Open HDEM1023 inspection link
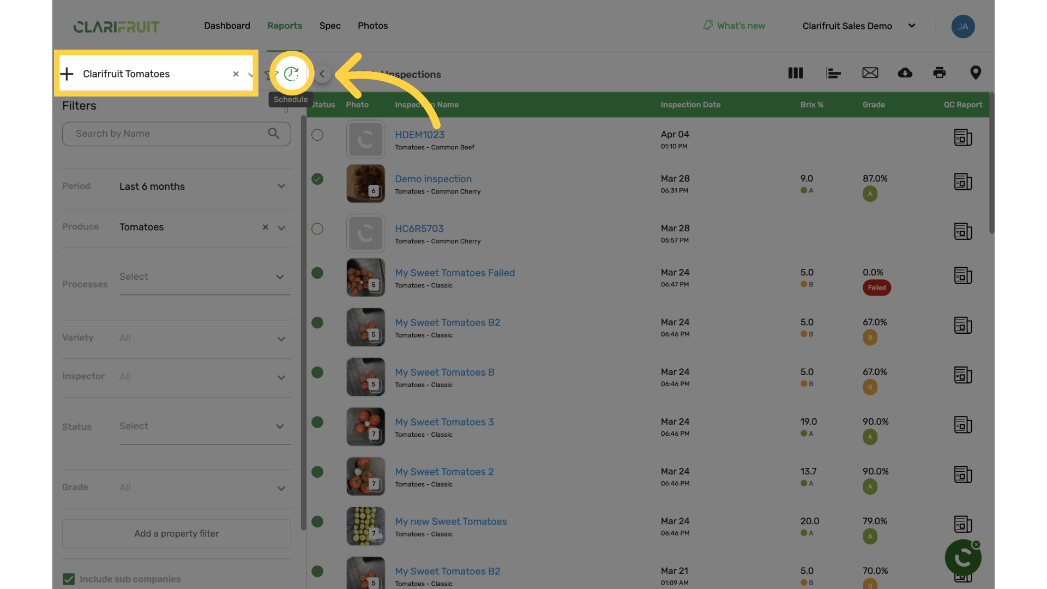Screen dimensions: 1047x589 [419, 134]
